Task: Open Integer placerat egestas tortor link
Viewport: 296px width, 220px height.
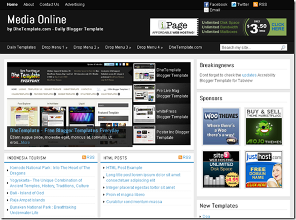Action: pos(140,188)
